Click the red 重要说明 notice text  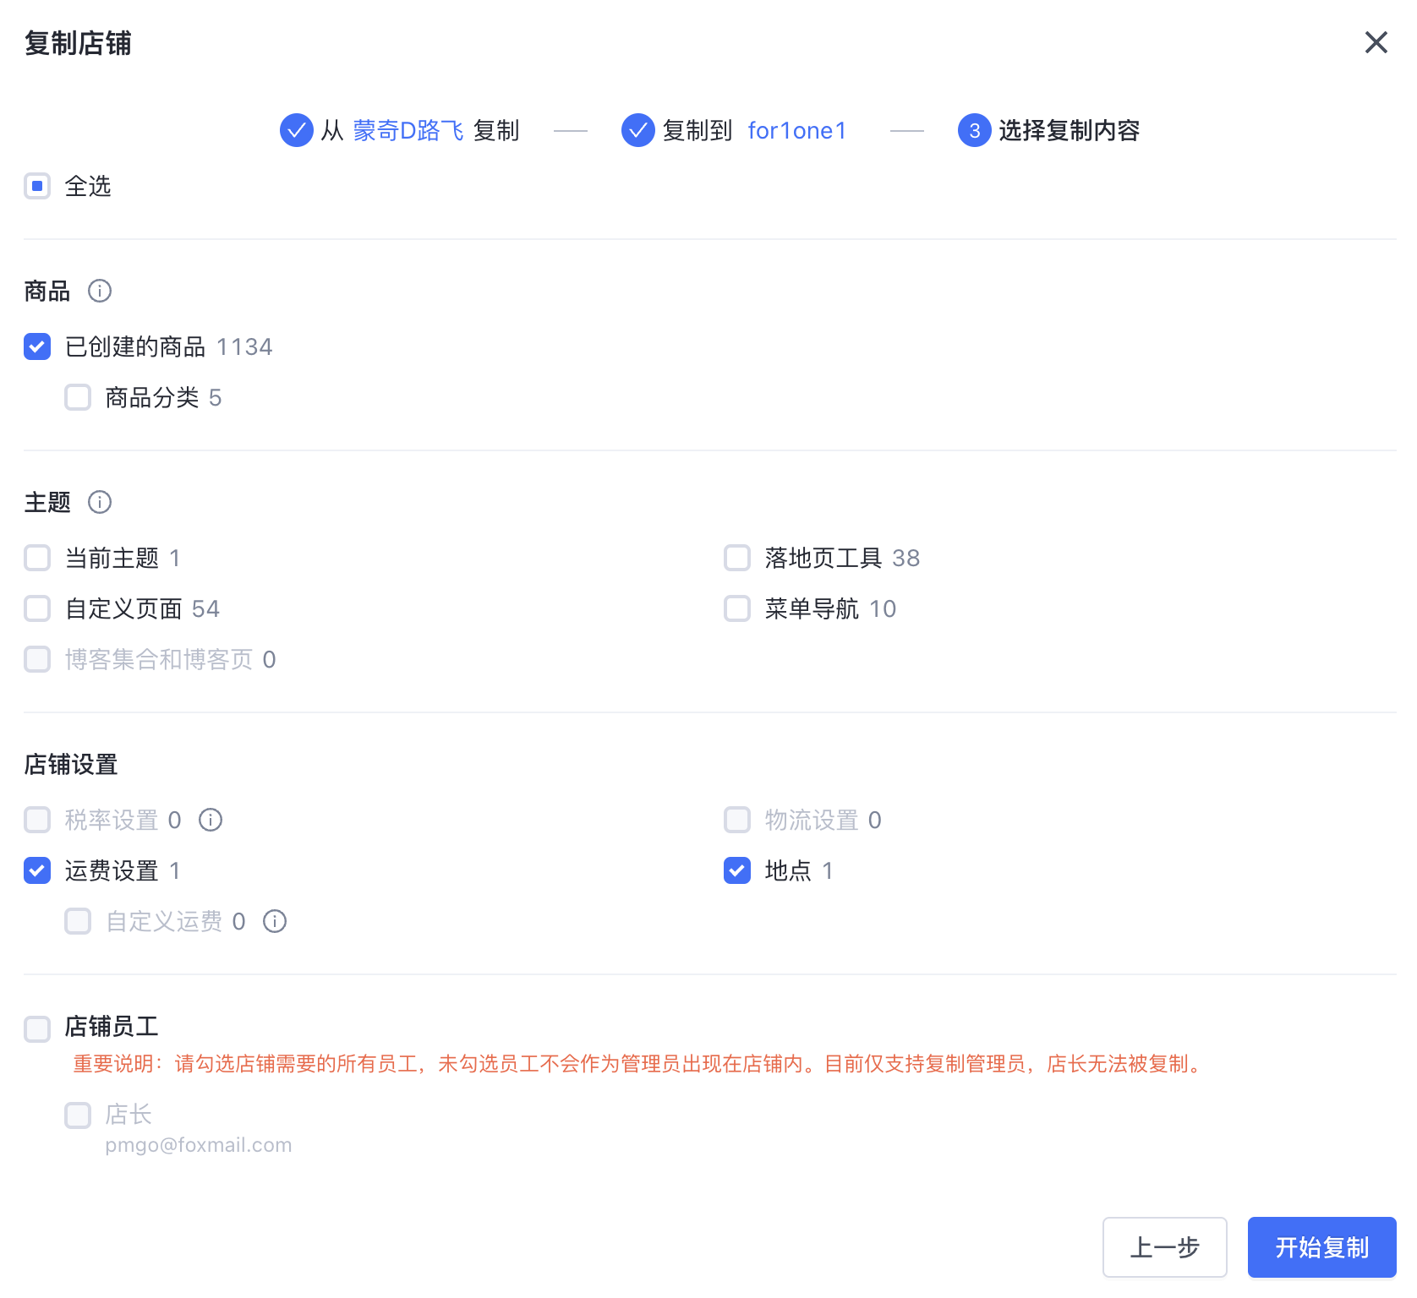(x=637, y=1064)
